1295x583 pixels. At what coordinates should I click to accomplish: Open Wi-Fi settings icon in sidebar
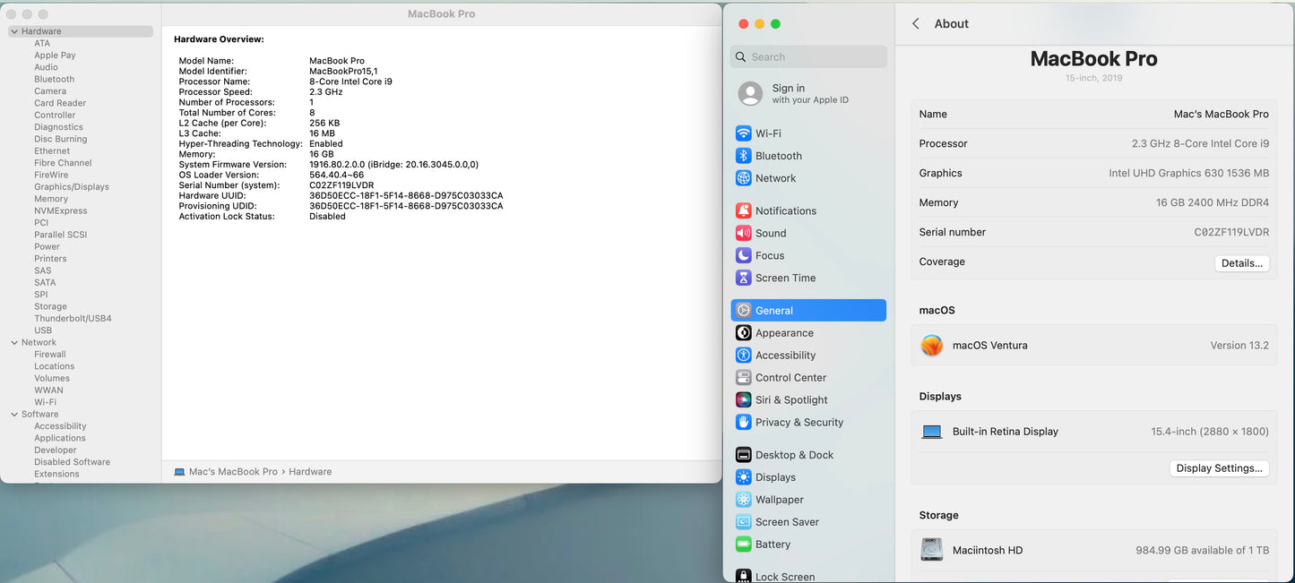[743, 133]
